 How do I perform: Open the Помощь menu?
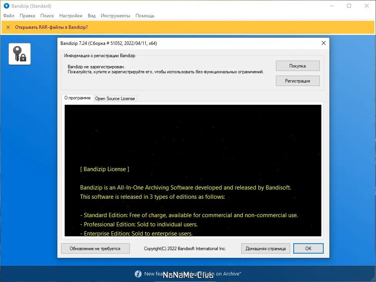[x=145, y=16]
